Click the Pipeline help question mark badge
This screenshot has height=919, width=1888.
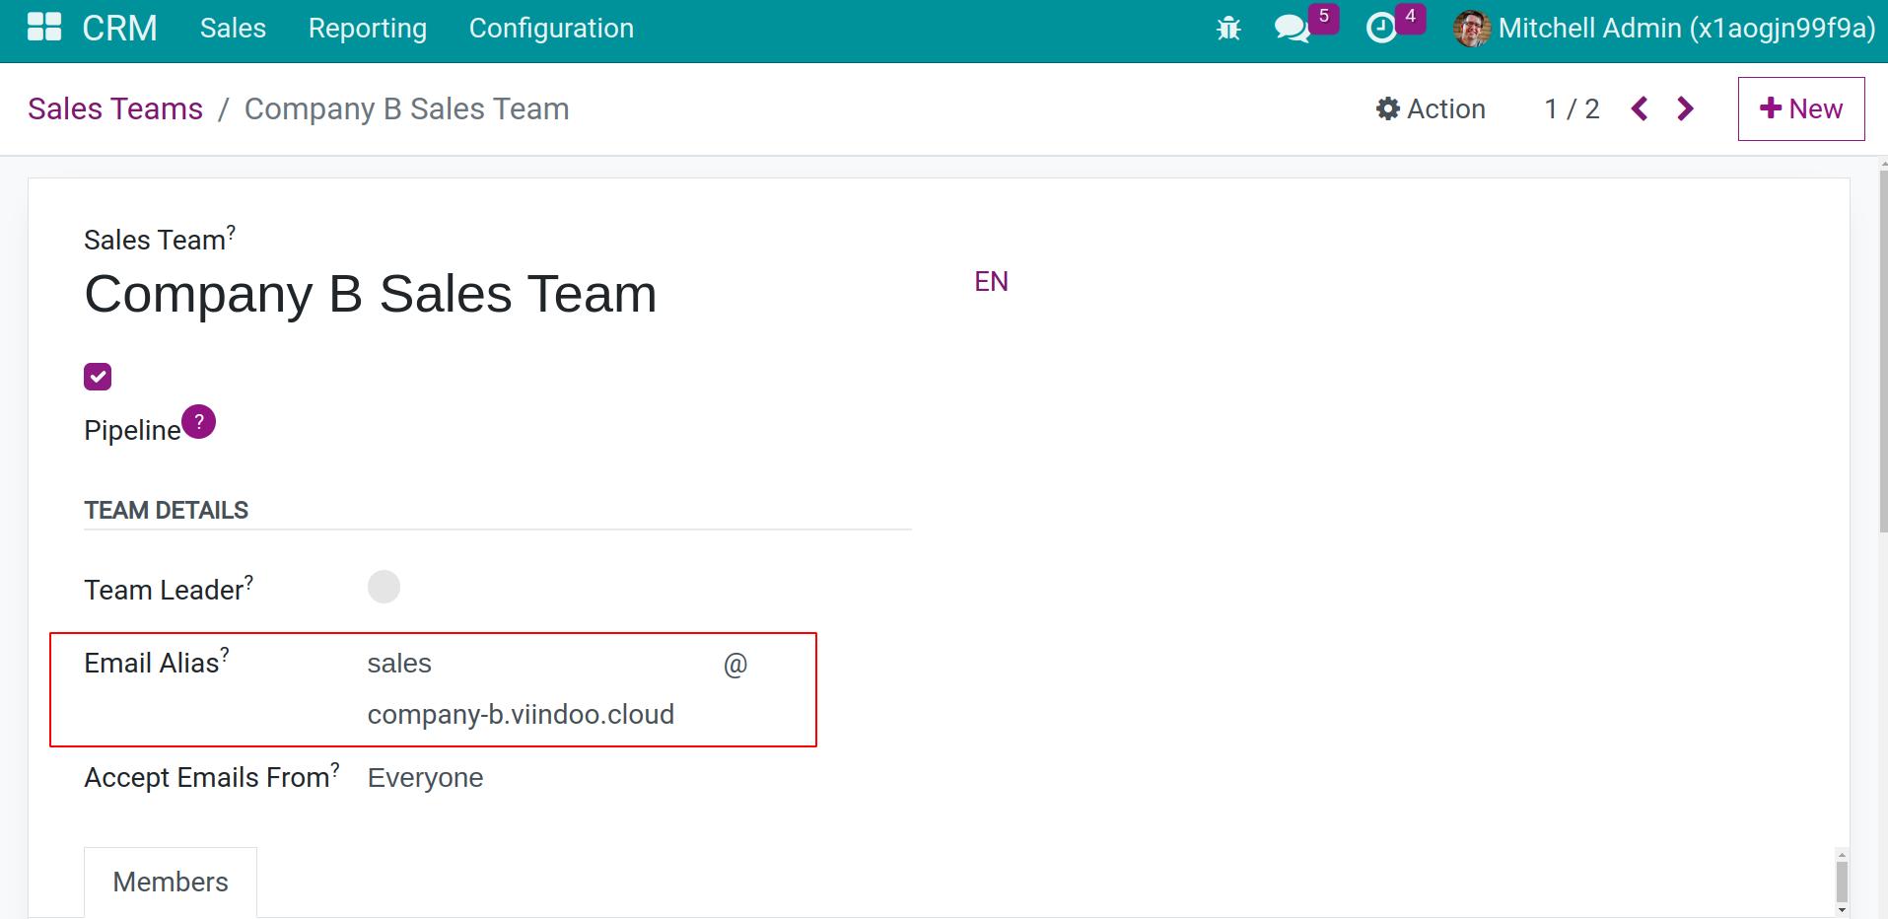[199, 422]
